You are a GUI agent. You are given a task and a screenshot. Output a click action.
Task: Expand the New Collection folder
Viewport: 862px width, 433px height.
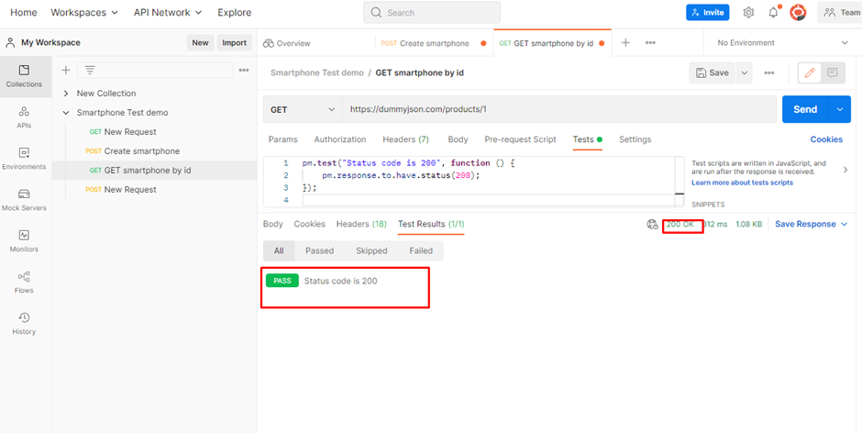tap(66, 94)
